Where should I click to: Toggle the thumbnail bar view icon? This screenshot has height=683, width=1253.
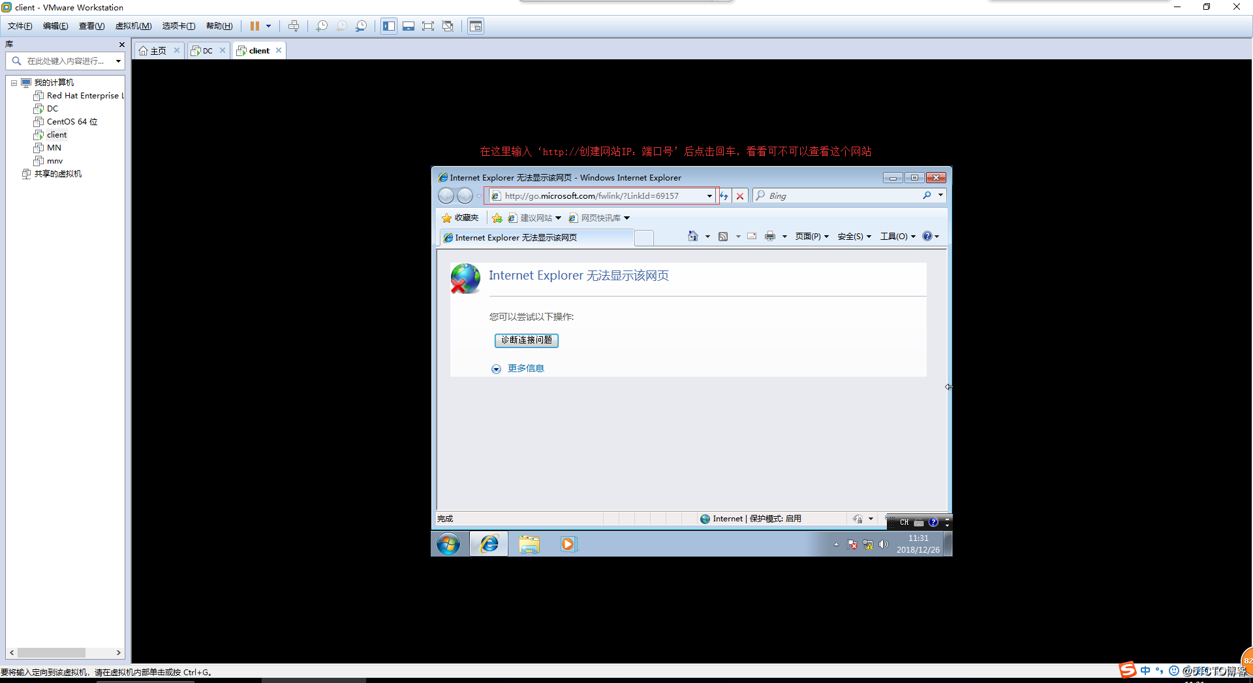click(x=409, y=26)
